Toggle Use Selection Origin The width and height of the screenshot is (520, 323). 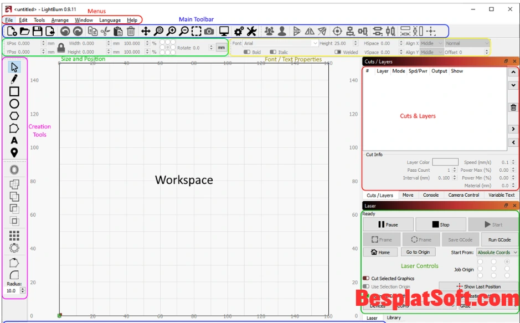[x=366, y=286]
